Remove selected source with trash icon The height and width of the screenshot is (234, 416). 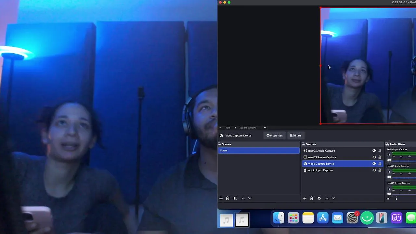click(311, 198)
